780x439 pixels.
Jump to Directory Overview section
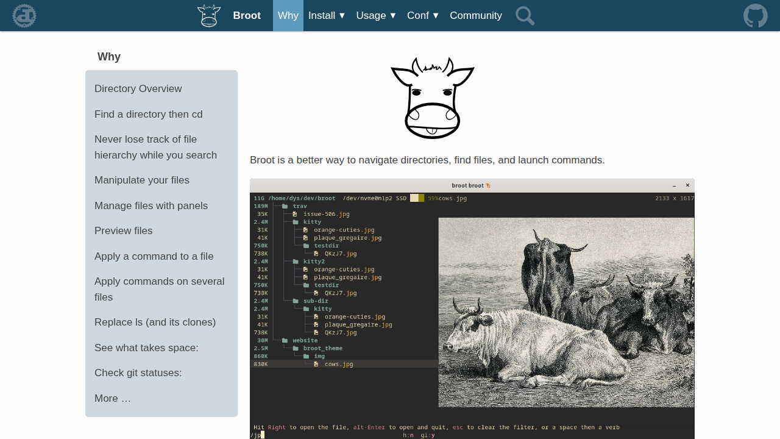point(138,89)
